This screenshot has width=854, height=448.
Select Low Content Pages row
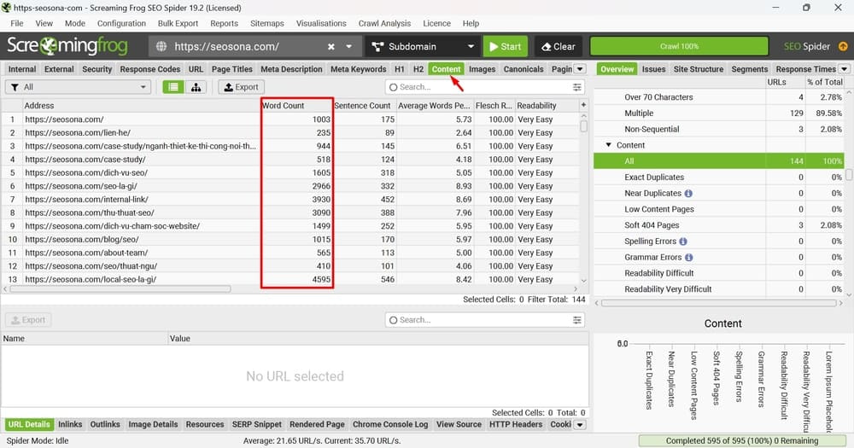pos(719,209)
